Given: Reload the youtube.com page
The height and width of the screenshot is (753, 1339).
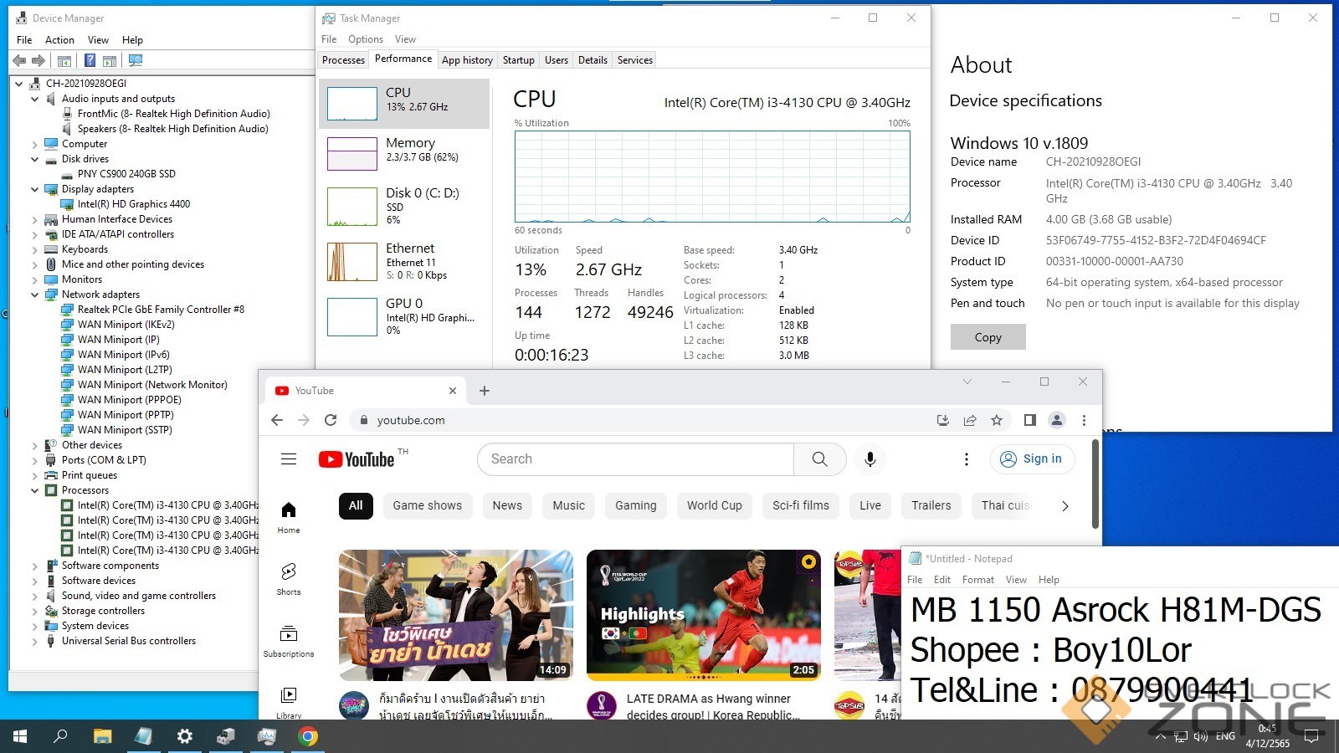Looking at the screenshot, I should (x=331, y=420).
